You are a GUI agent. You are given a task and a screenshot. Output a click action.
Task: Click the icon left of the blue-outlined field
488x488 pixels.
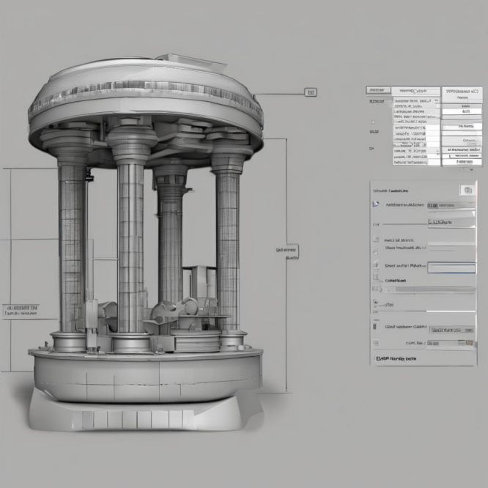click(x=377, y=267)
